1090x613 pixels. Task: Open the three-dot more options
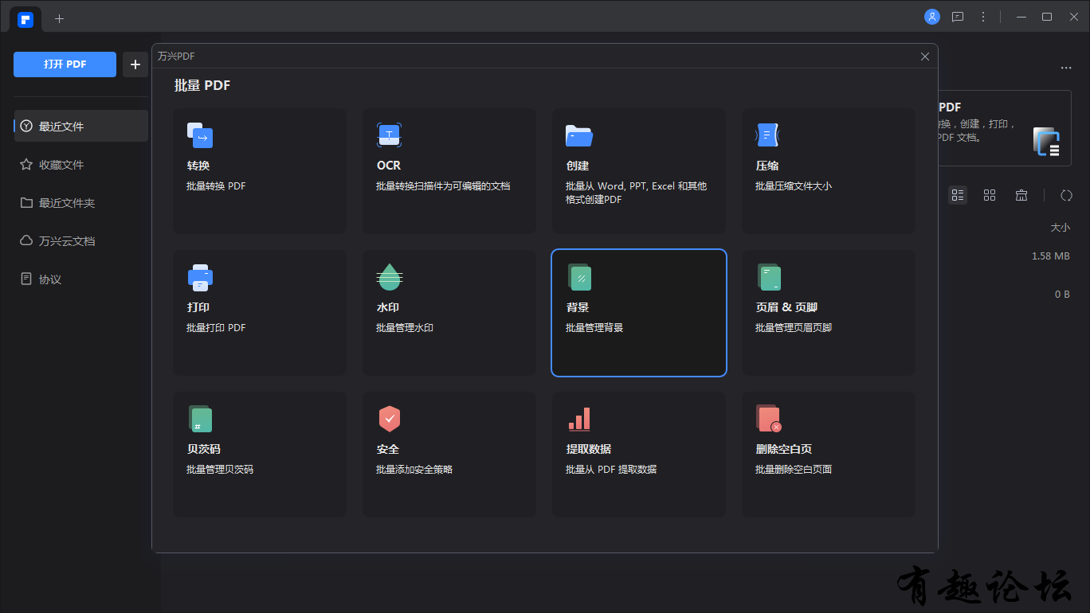(x=1066, y=68)
